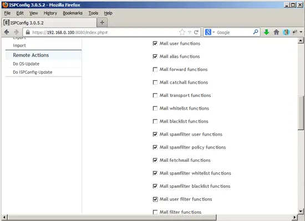Open the View menu
Image resolution: width=305 pixels, height=221 pixels.
click(x=33, y=13)
